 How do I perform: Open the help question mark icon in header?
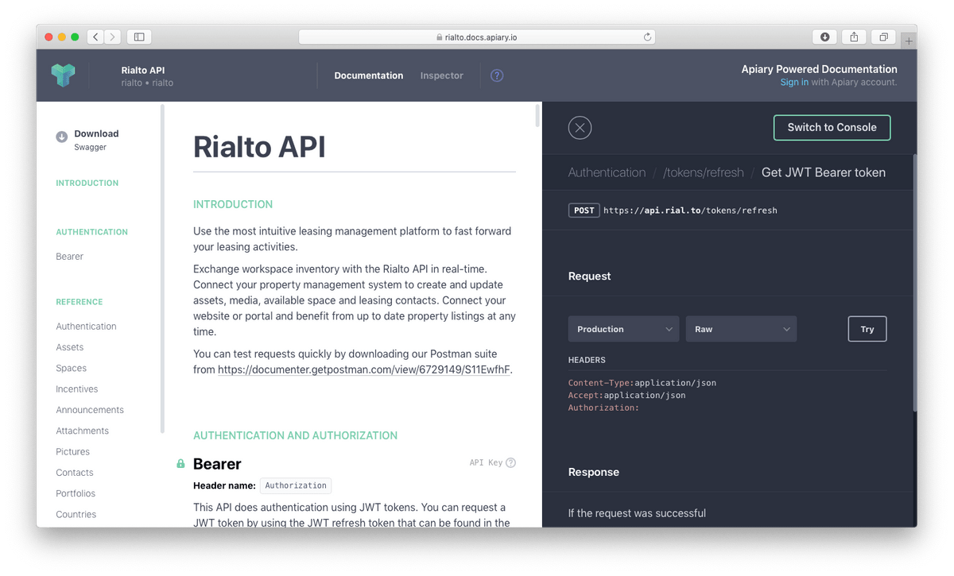click(497, 75)
